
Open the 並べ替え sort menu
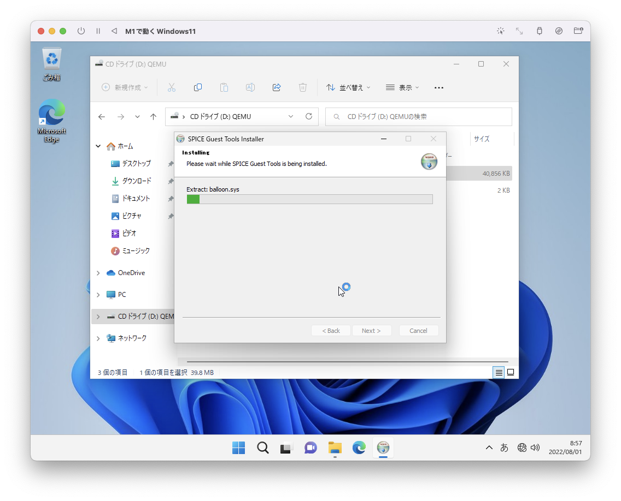click(349, 87)
